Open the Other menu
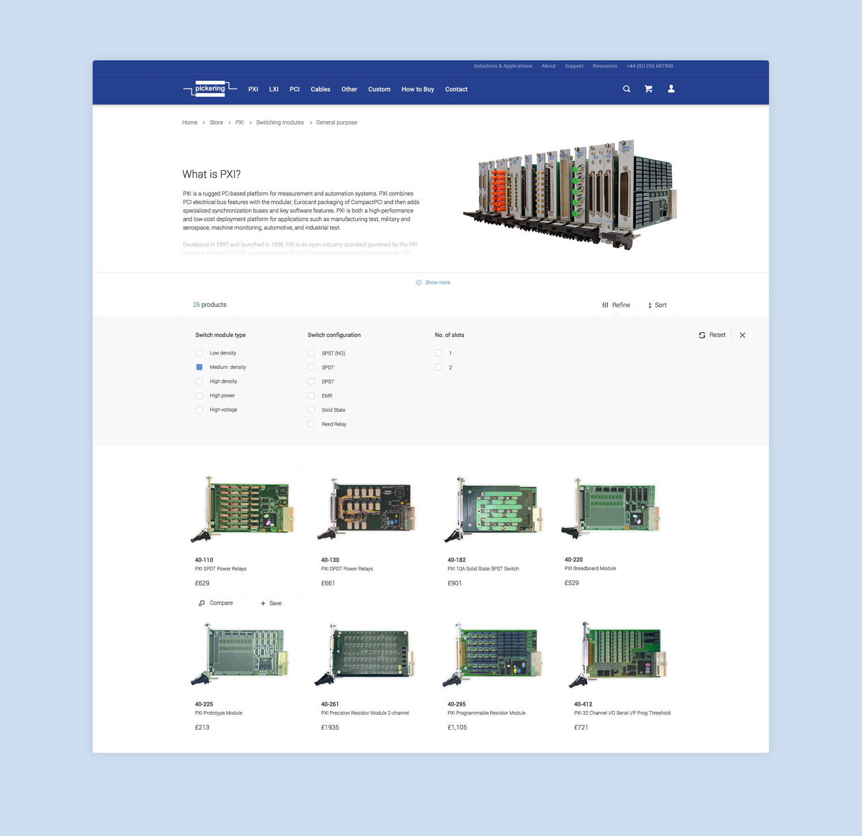This screenshot has width=862, height=836. [349, 90]
